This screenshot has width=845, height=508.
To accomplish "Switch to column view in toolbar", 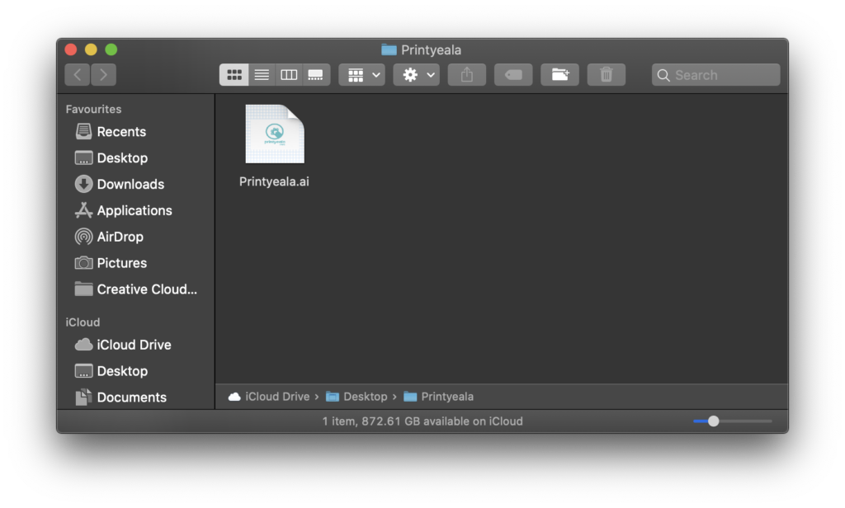I will pyautogui.click(x=289, y=75).
